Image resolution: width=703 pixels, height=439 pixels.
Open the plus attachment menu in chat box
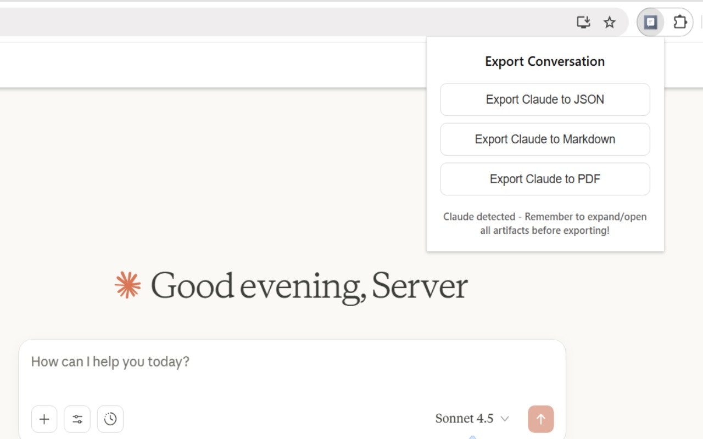click(x=44, y=419)
